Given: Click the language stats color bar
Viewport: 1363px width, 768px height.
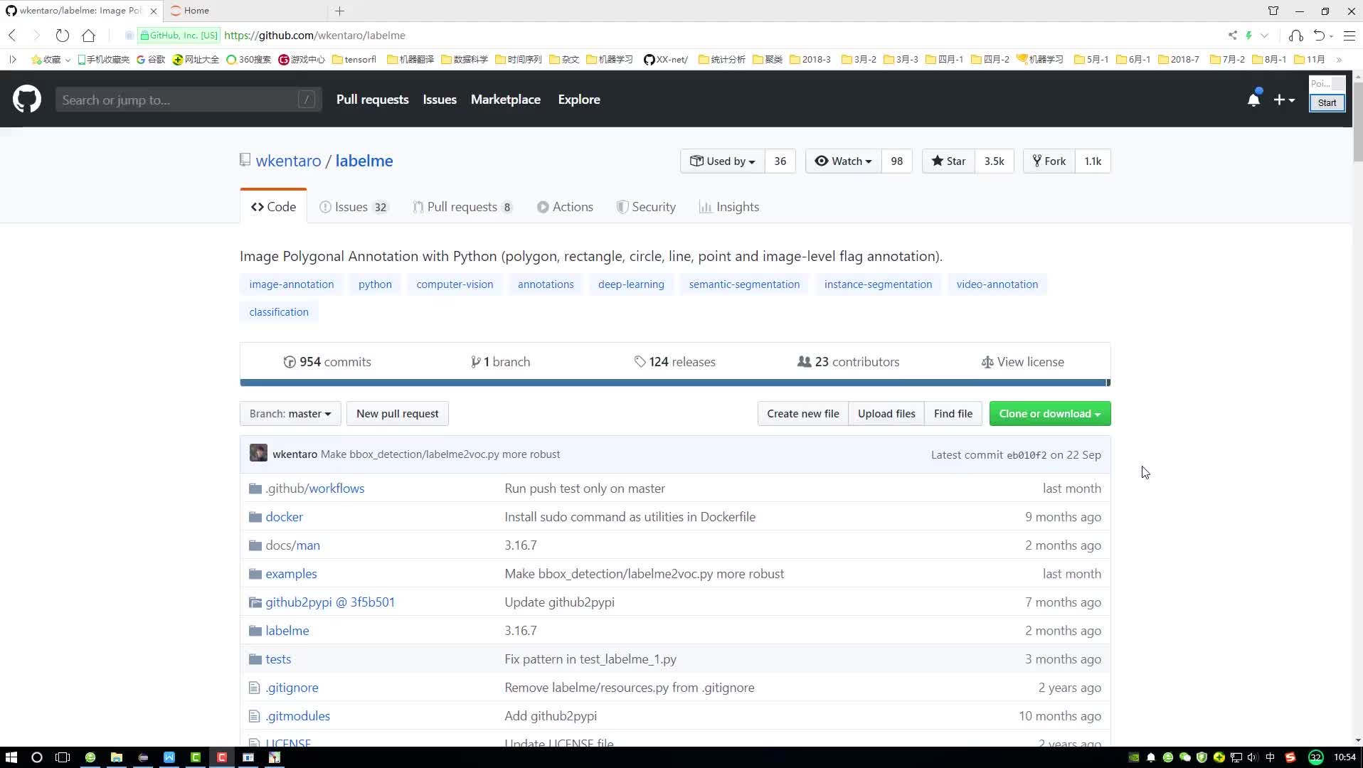Looking at the screenshot, I should pyautogui.click(x=674, y=383).
